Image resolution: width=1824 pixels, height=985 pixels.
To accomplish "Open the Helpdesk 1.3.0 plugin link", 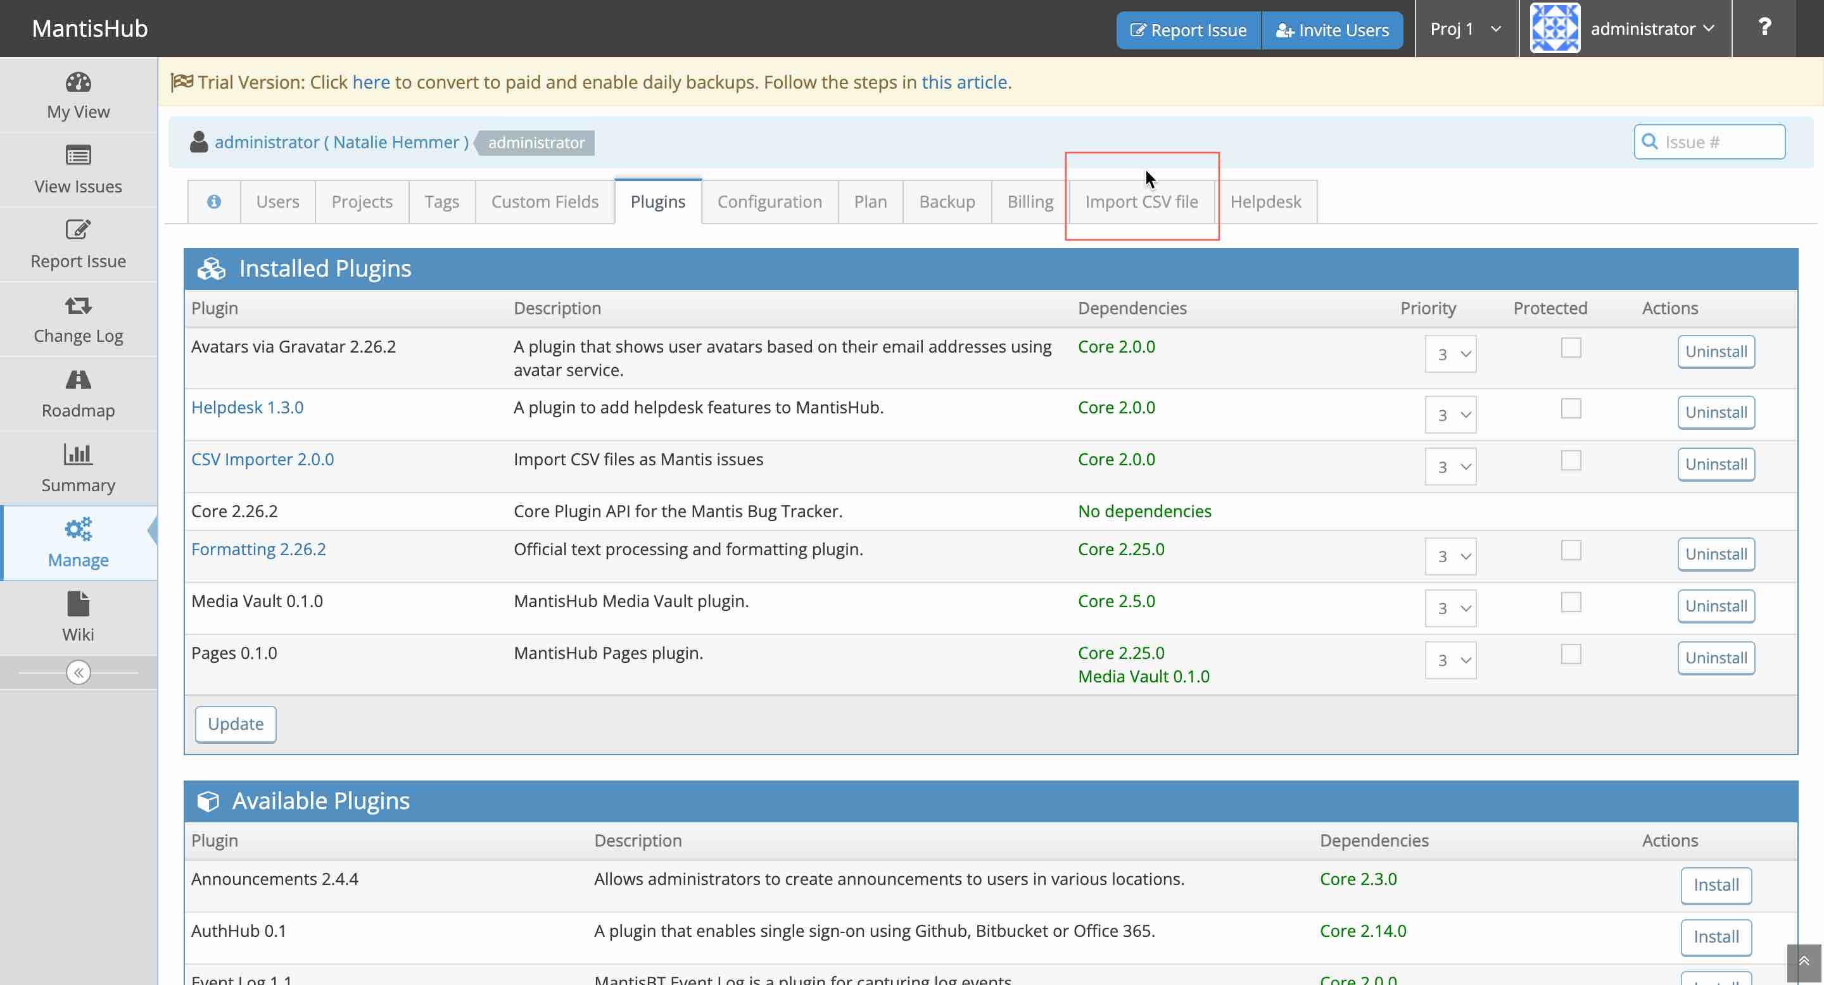I will (x=247, y=408).
